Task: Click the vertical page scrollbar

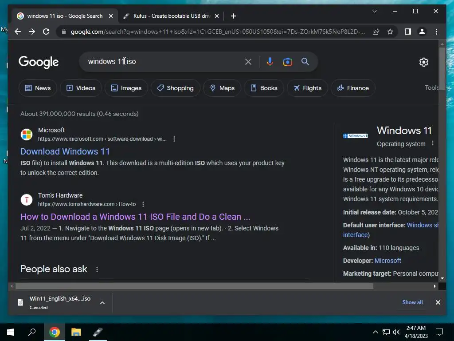Action: coord(442,69)
